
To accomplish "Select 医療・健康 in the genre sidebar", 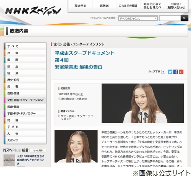I will click(x=25, y=107).
